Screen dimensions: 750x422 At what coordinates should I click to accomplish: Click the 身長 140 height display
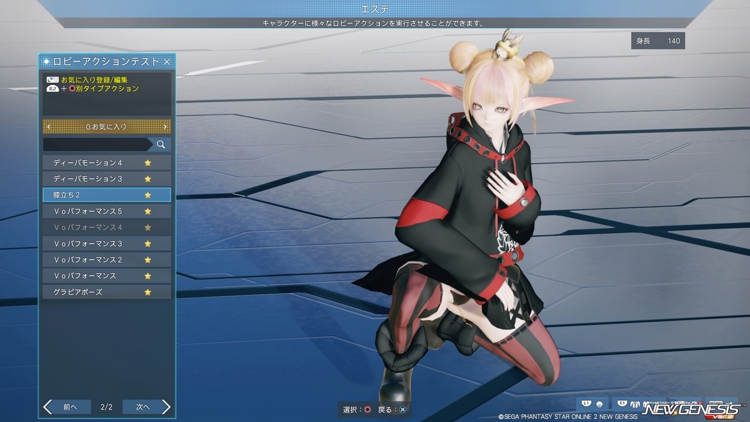tap(658, 41)
